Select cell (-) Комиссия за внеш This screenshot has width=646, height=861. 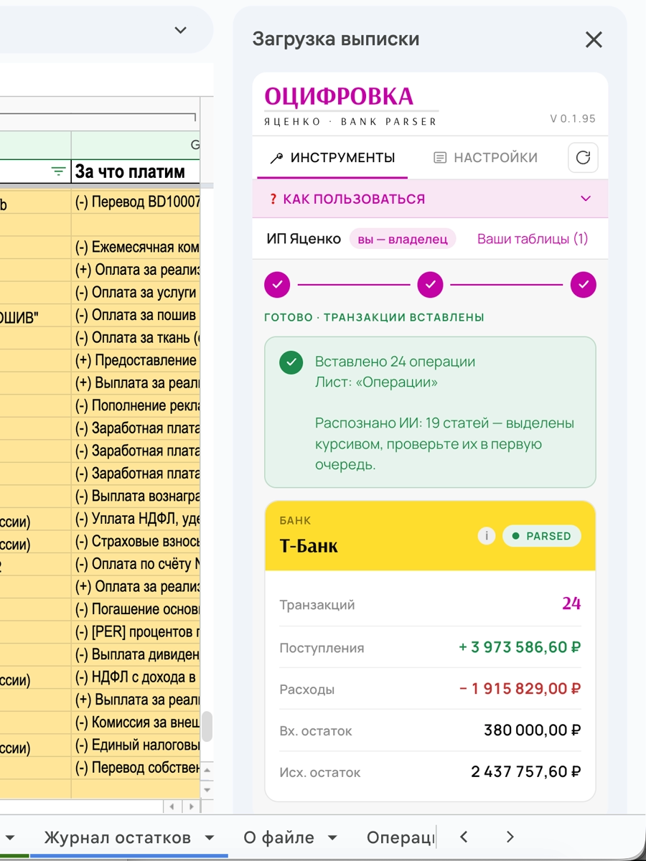pyautogui.click(x=136, y=723)
